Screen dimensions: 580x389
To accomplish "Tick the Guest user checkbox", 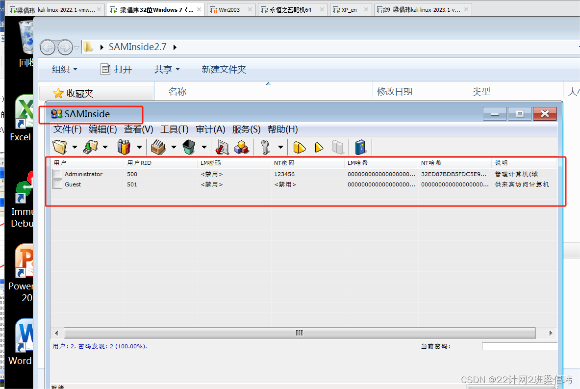I will pos(57,184).
